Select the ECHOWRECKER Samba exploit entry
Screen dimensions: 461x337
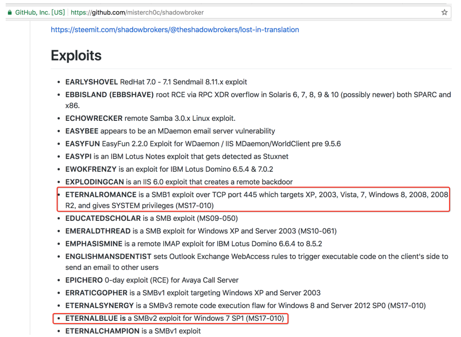(x=150, y=118)
